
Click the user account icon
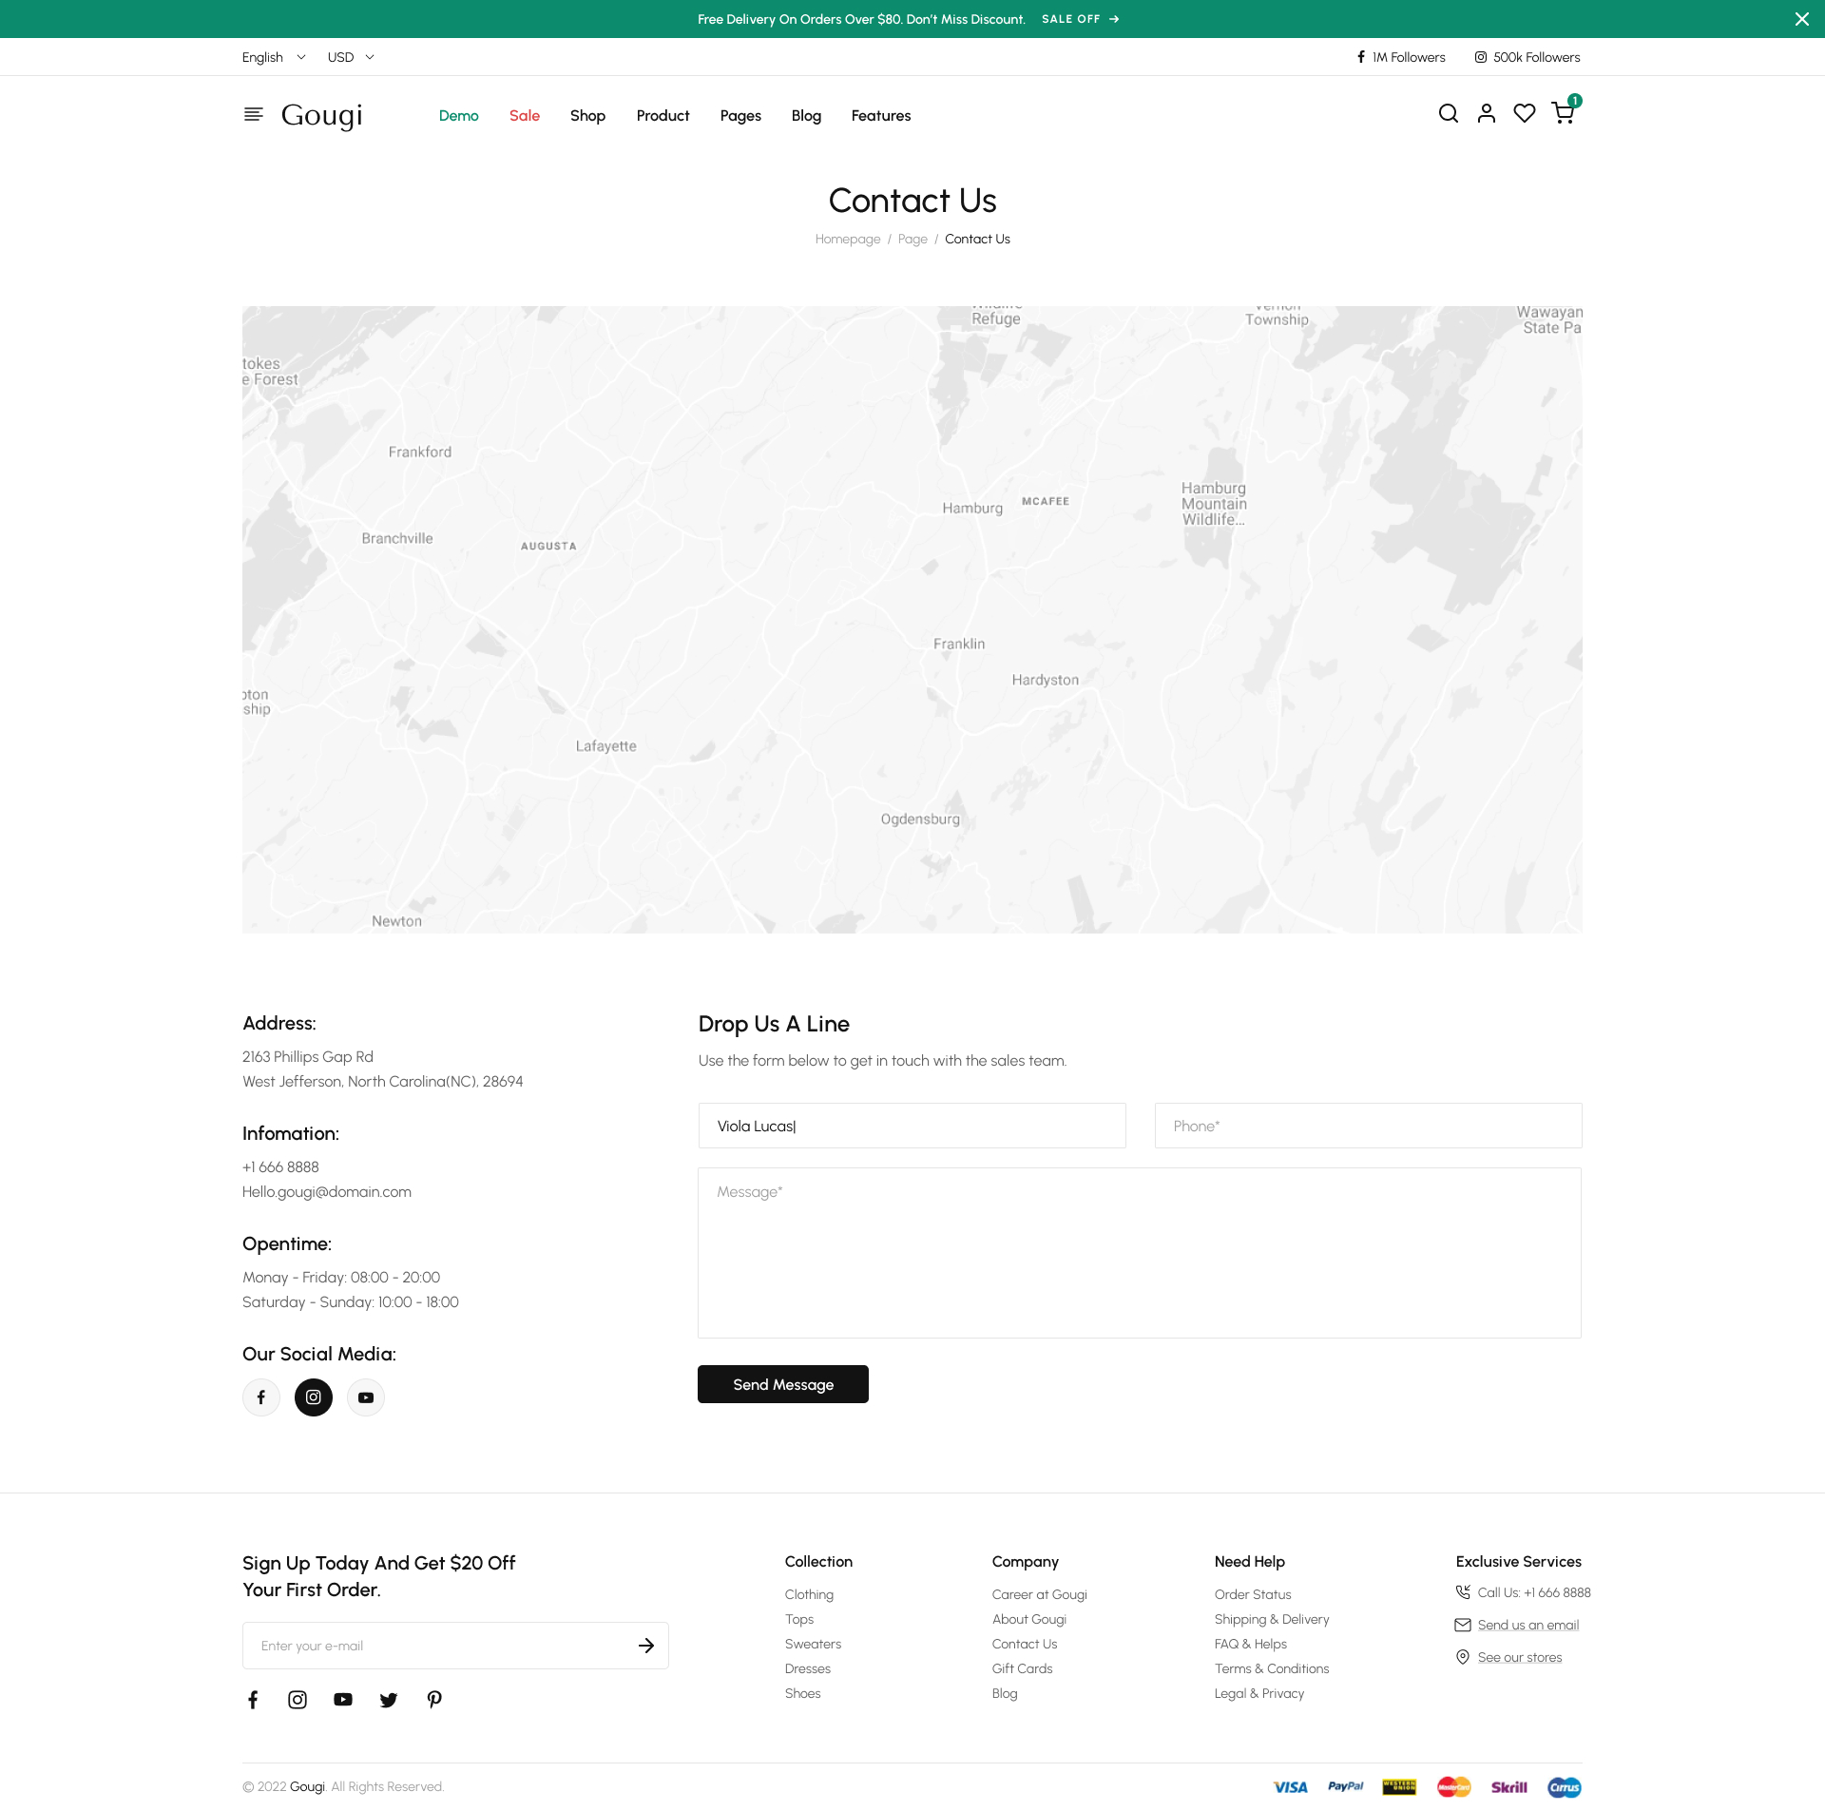[x=1487, y=114]
